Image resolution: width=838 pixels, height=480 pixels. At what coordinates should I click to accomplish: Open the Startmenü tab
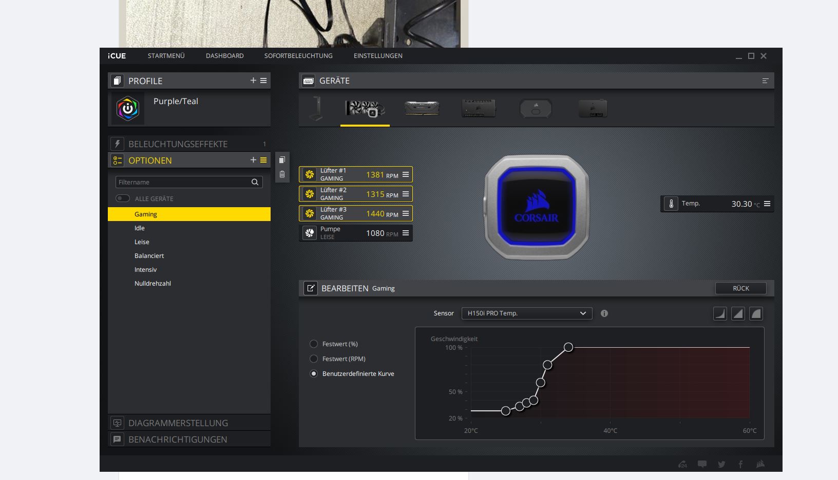click(166, 56)
